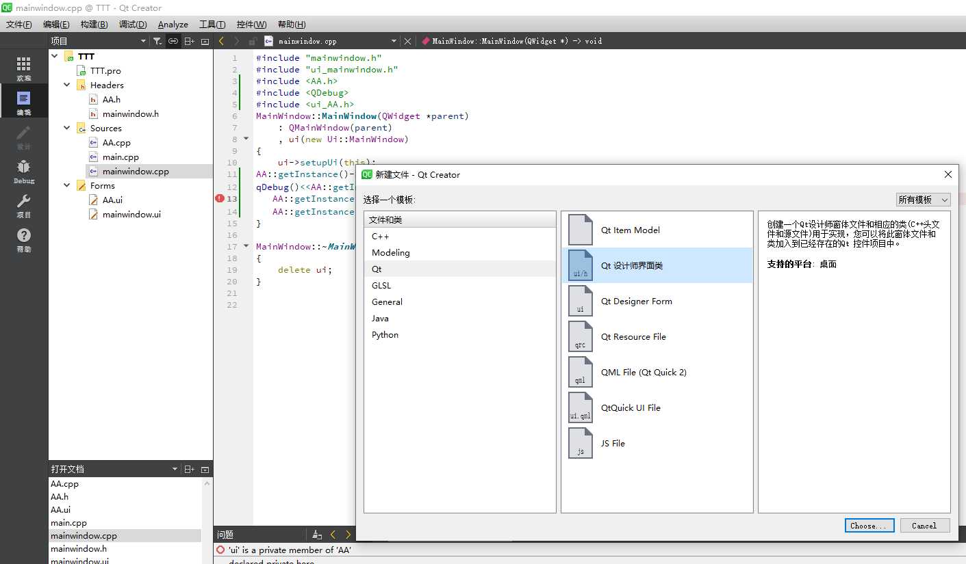Clear the issues pane with broom icon
966x564 pixels.
click(317, 535)
